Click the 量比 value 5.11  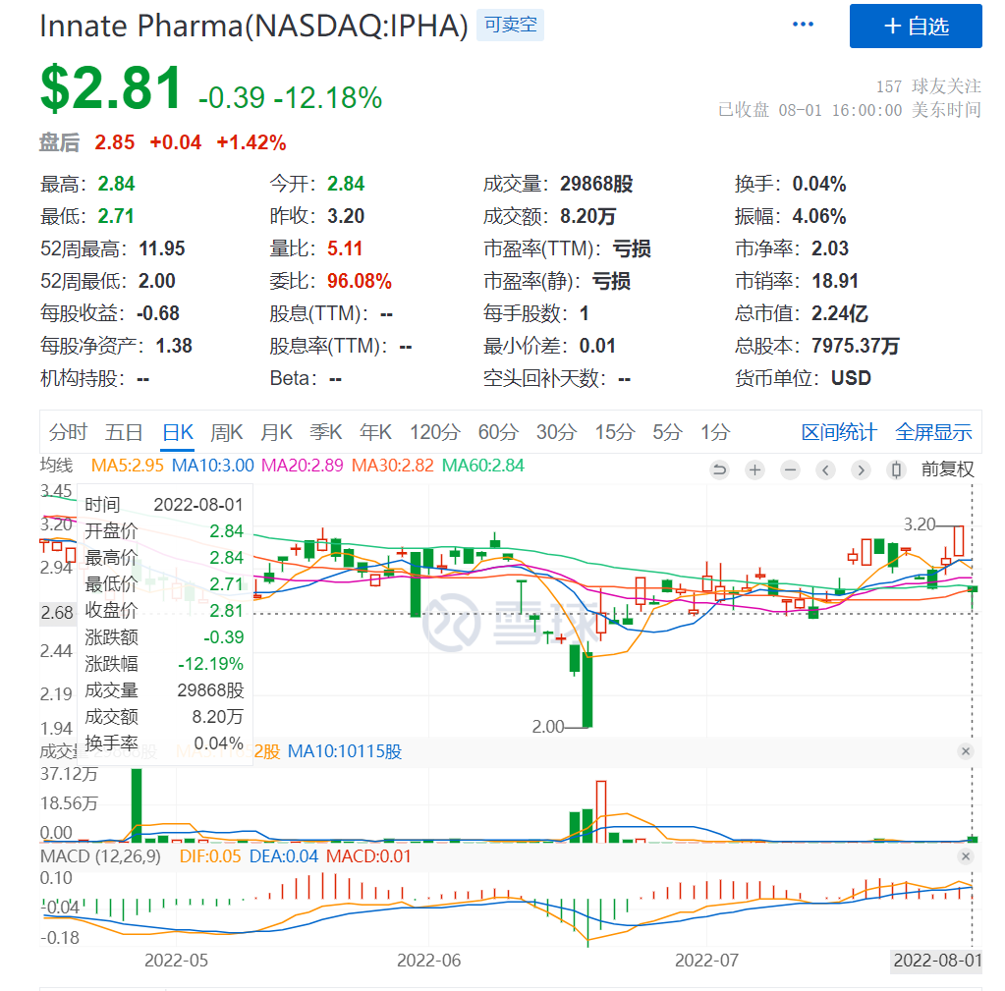tap(345, 248)
